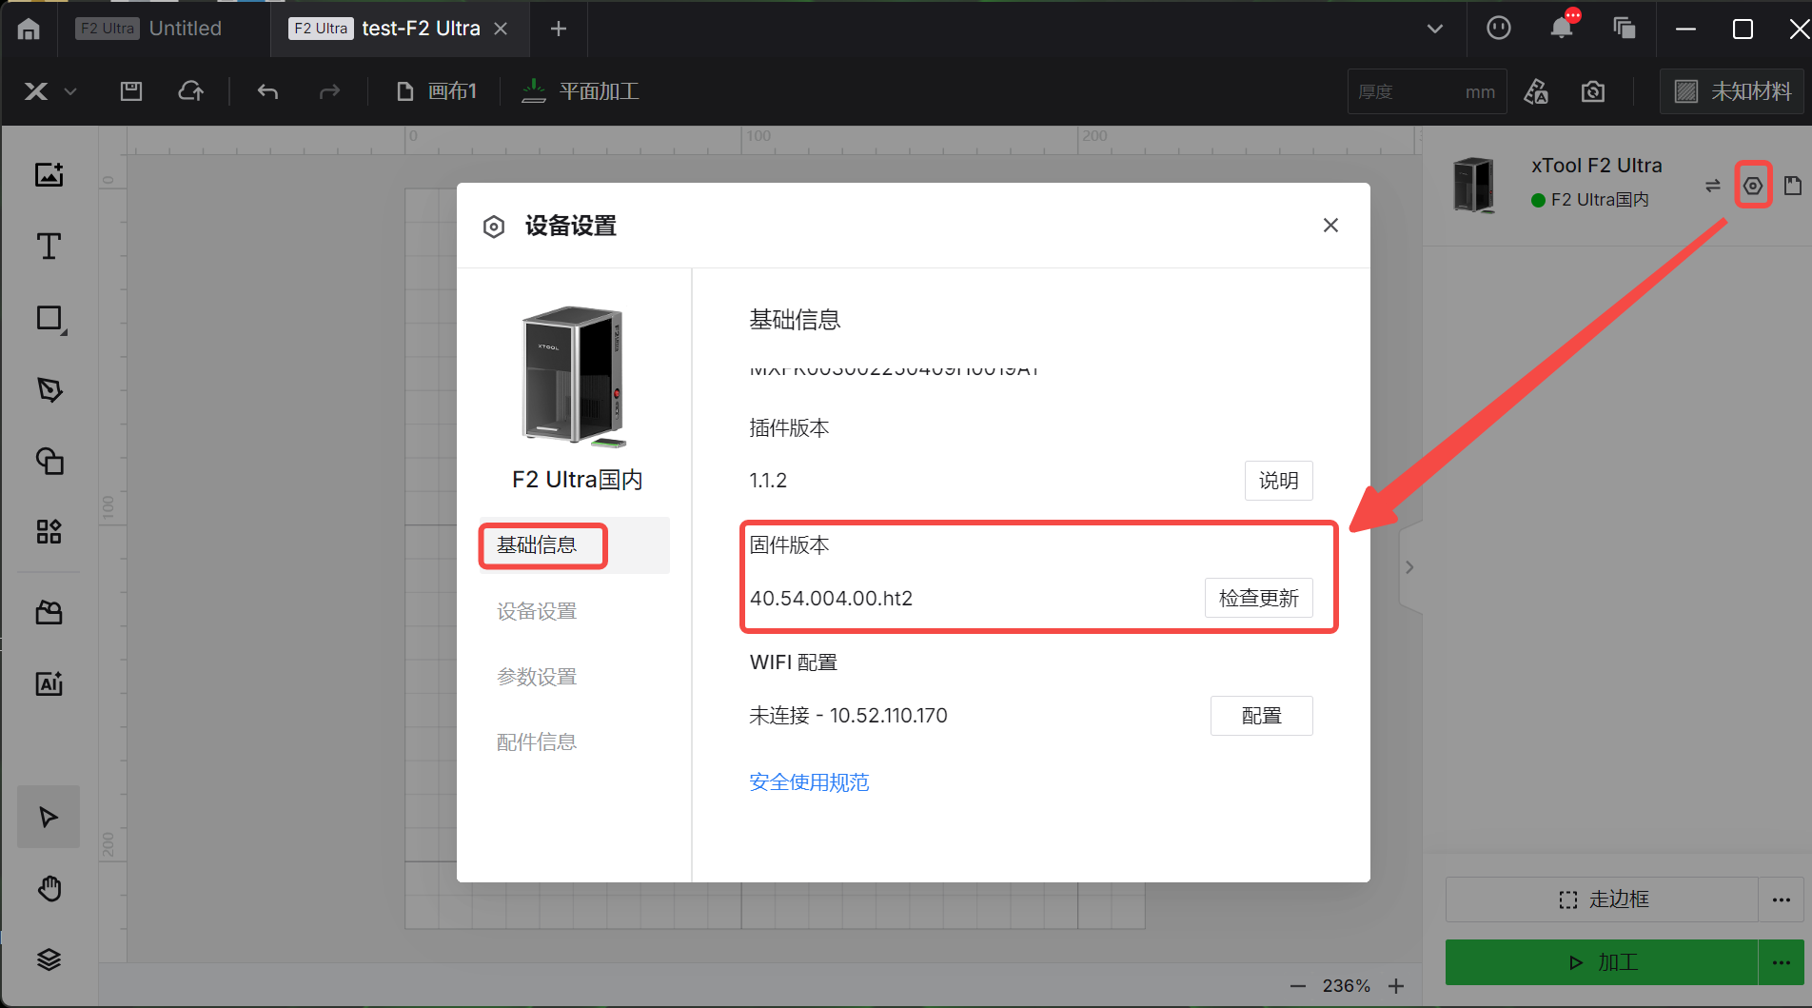Activate the selection arrow tool

tap(49, 817)
